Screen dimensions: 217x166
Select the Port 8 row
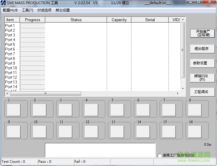coord(93,59)
